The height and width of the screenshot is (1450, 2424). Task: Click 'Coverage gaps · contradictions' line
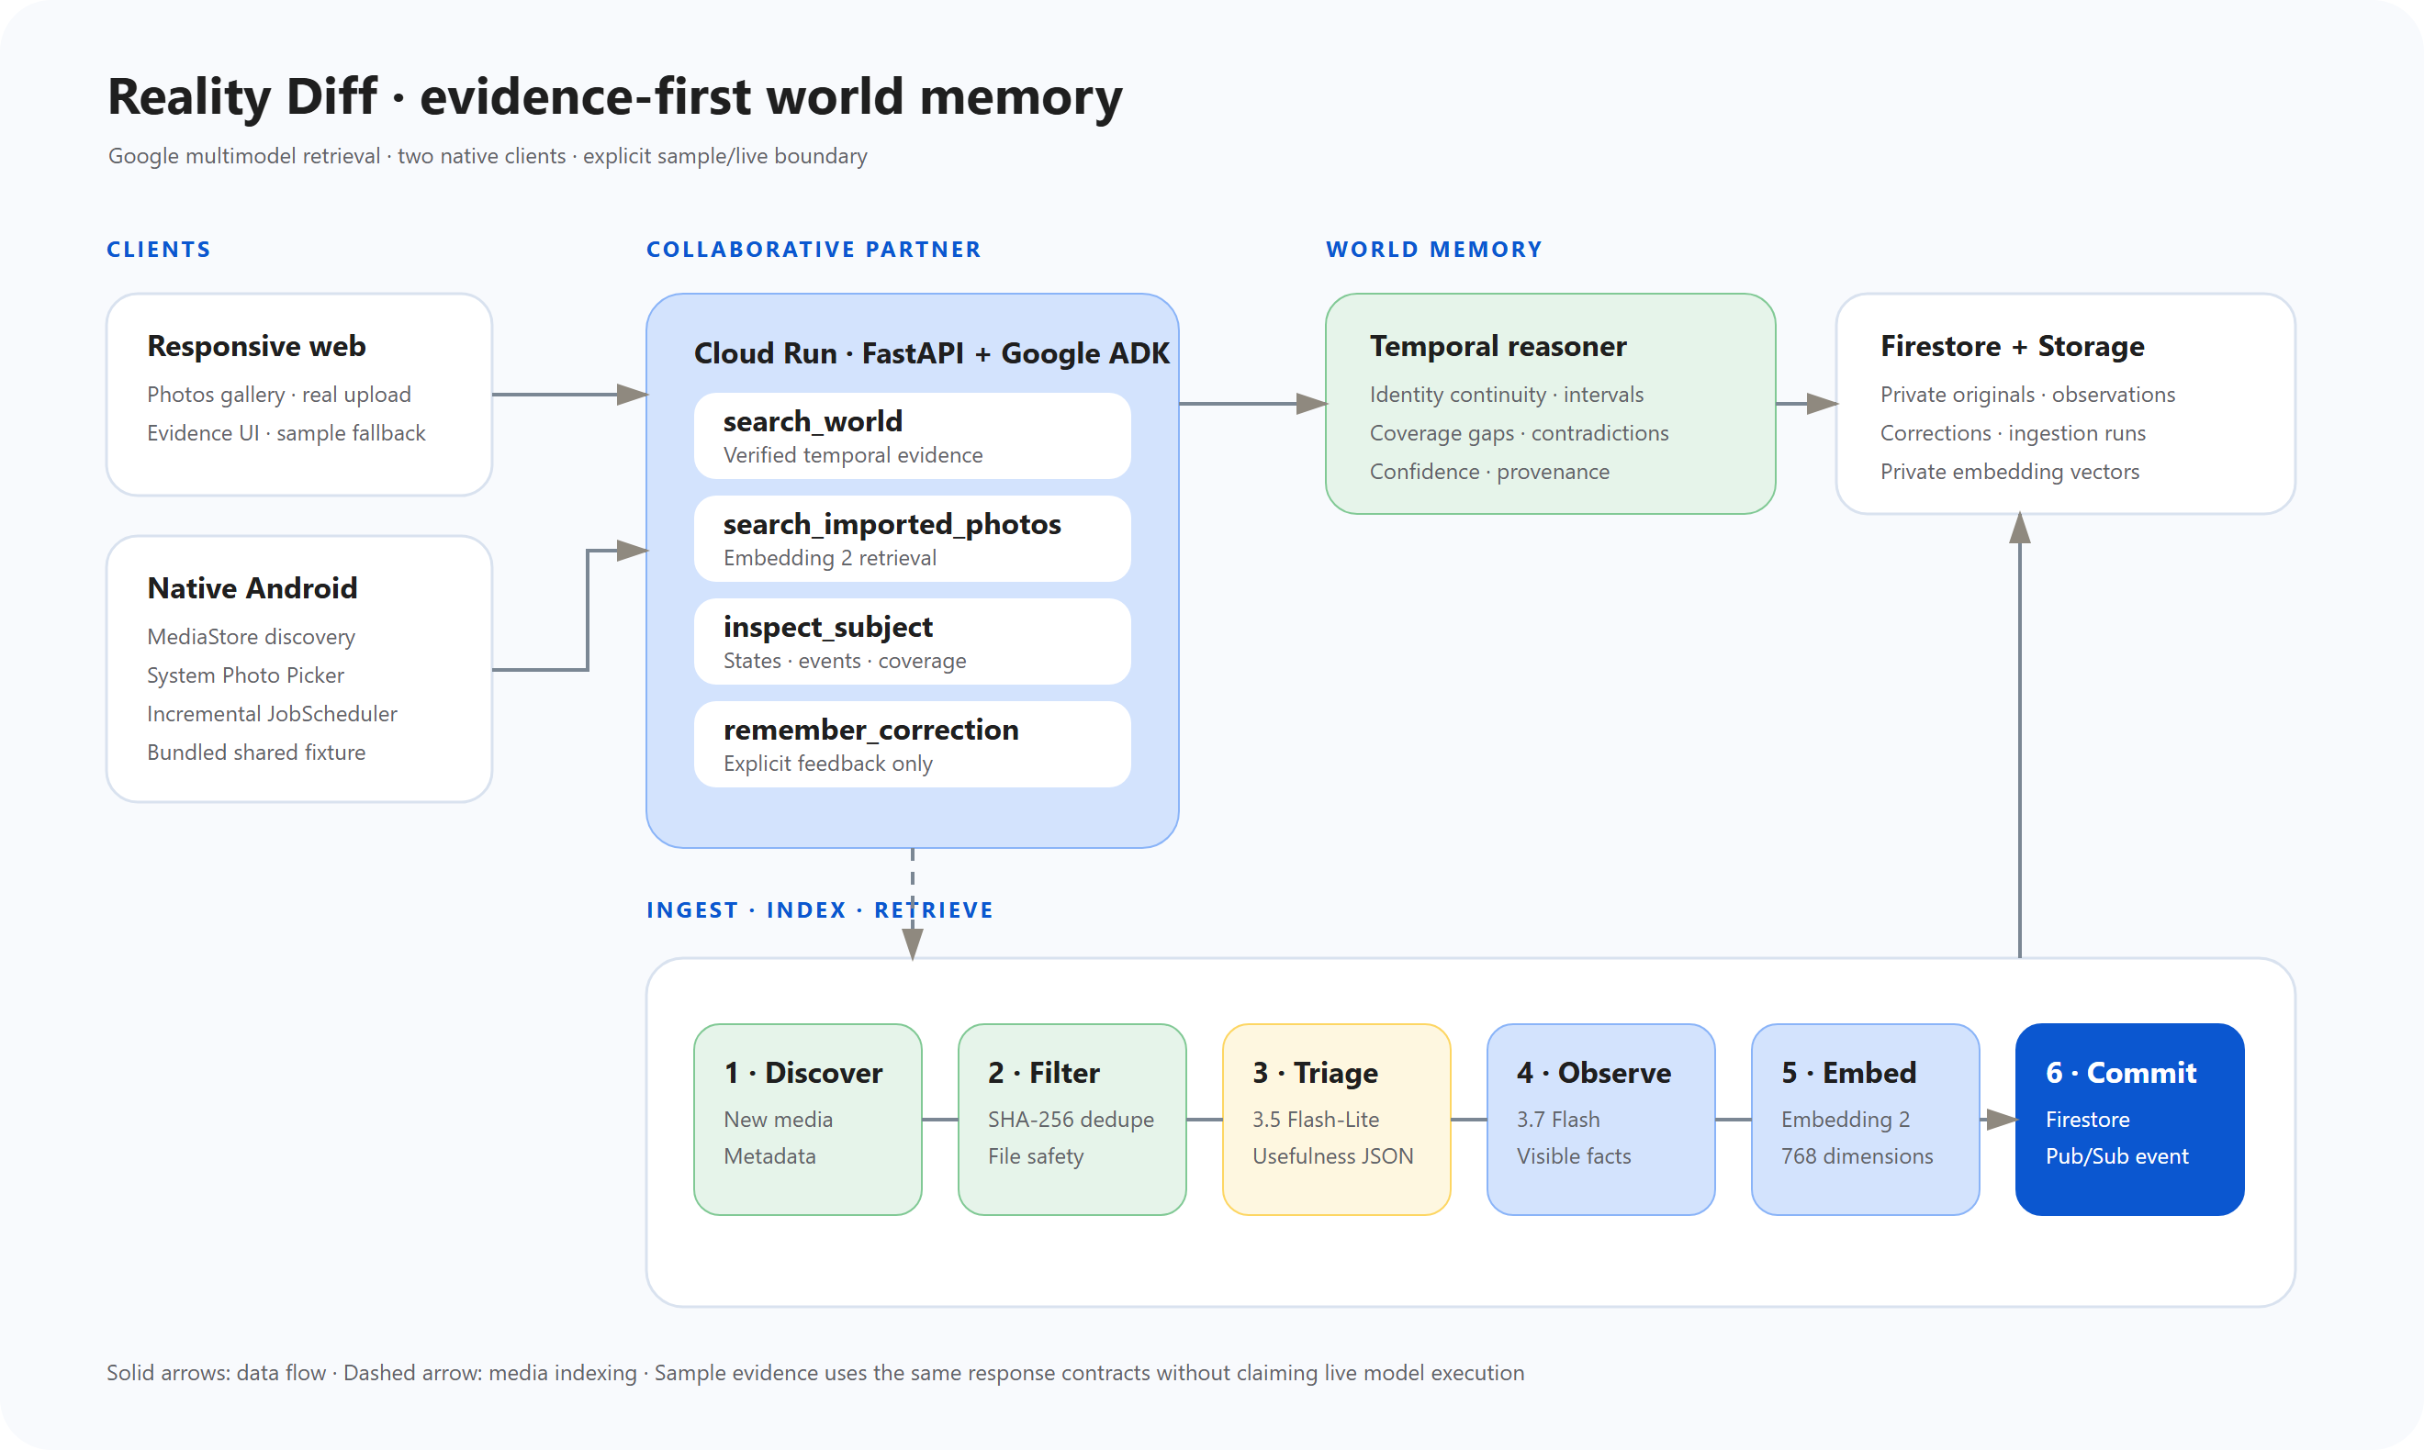(x=1519, y=433)
